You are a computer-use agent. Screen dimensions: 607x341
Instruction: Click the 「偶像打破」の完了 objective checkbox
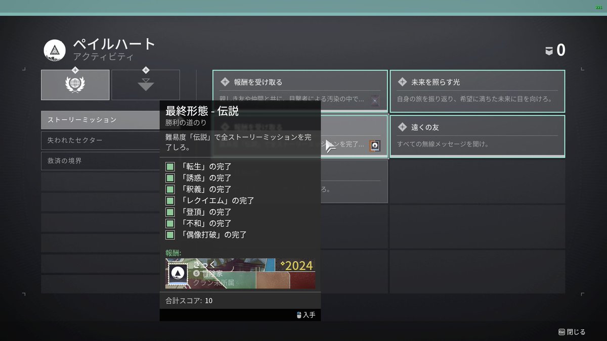click(170, 234)
